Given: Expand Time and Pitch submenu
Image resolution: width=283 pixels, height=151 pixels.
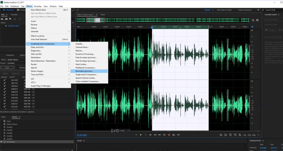Looking at the screenshot, I should coord(48,75).
